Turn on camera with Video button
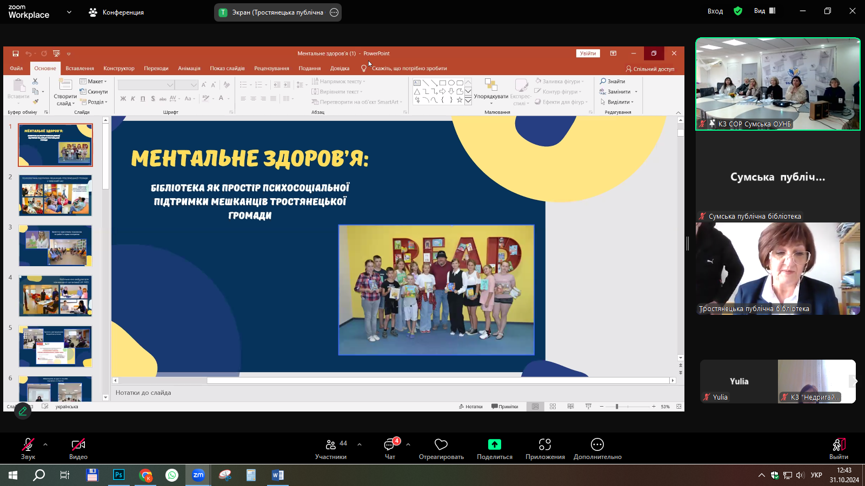Screen dimensions: 865x486 [78, 445]
